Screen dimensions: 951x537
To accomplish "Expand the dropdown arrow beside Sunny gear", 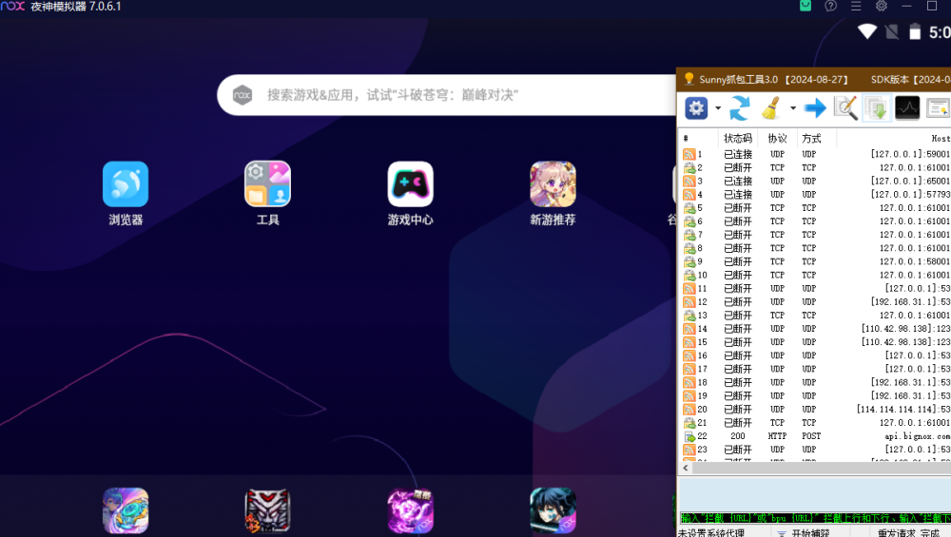I will click(x=718, y=108).
